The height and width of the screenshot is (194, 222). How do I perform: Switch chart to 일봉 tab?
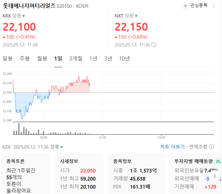(x=8, y=59)
